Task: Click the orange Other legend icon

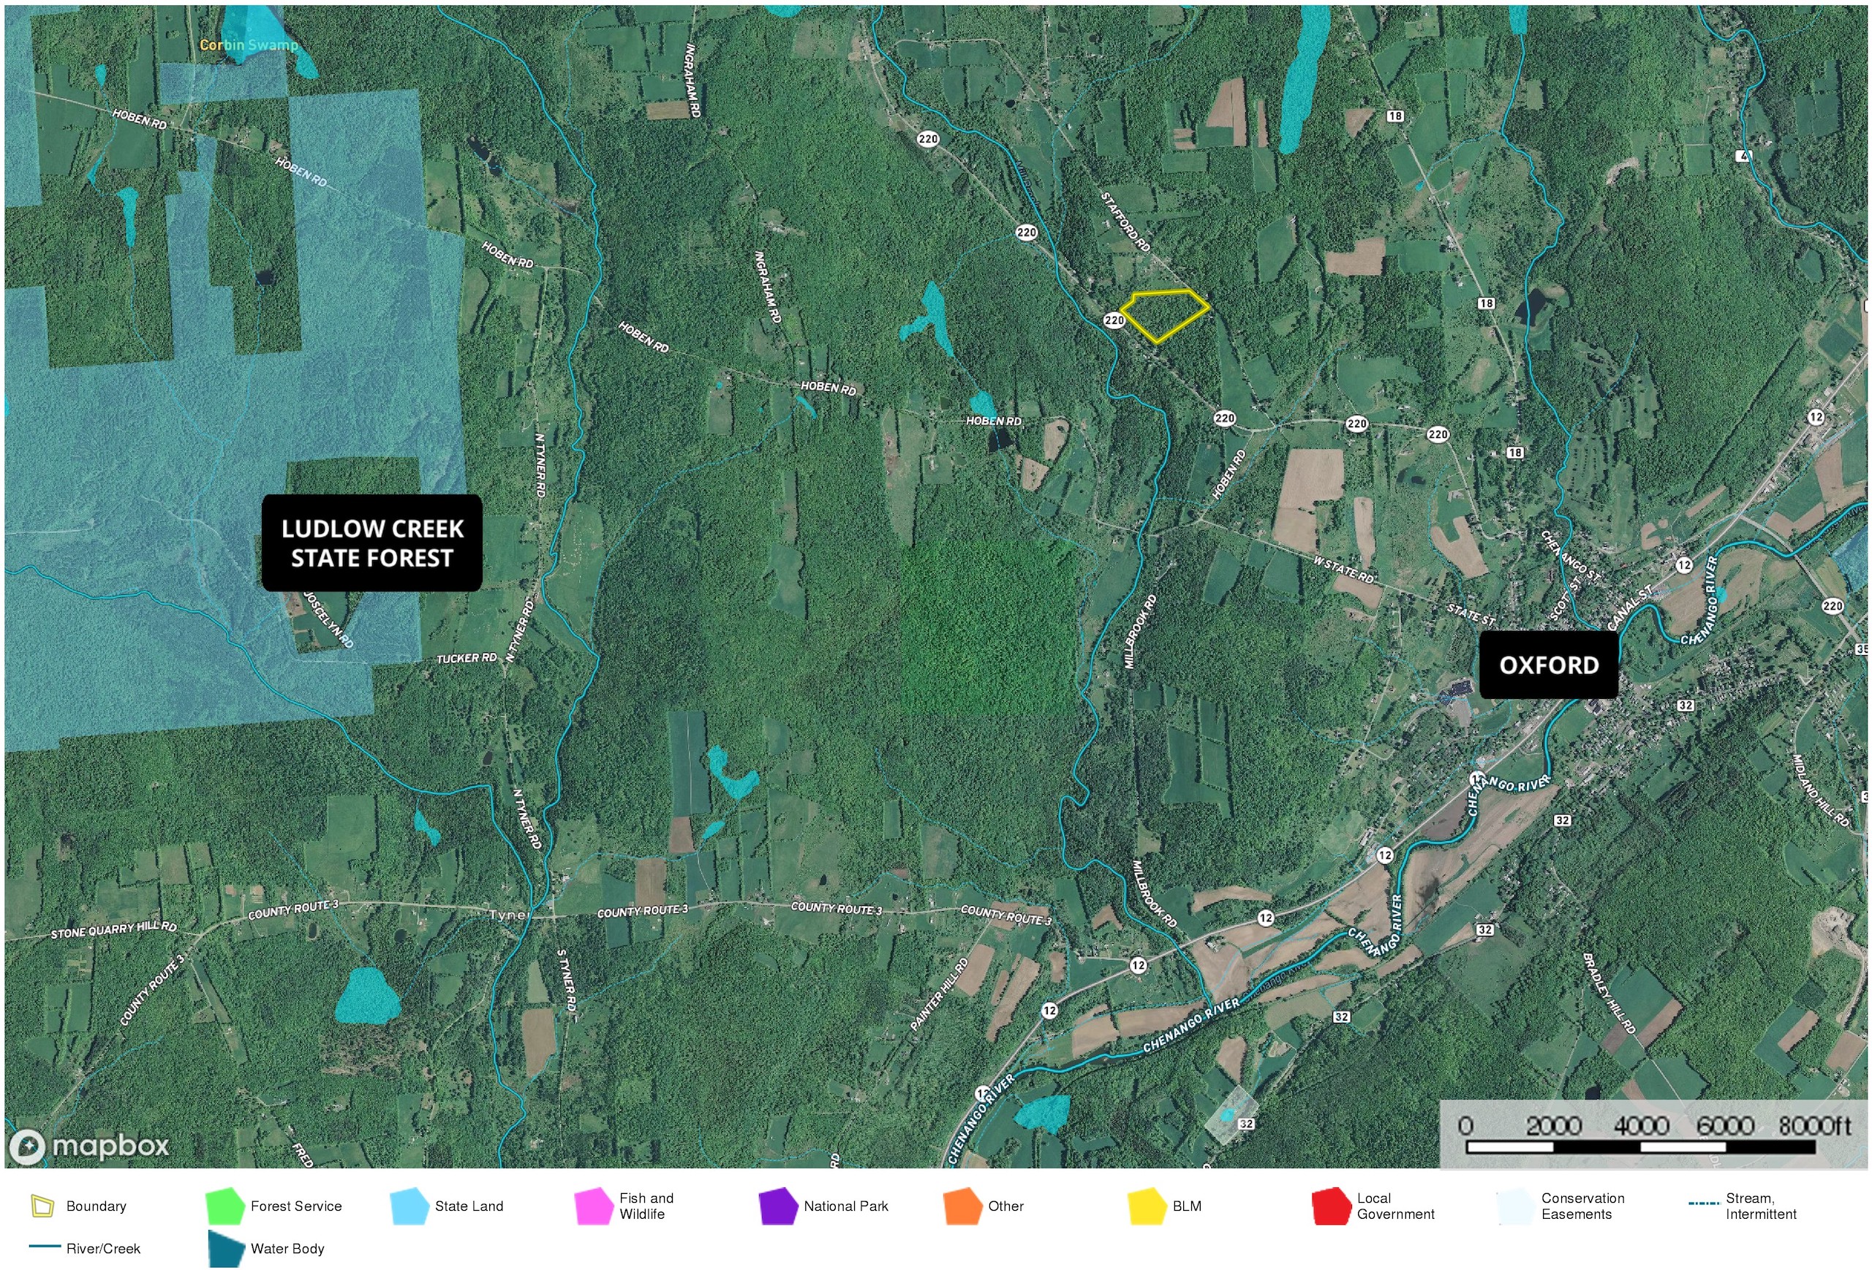Action: (x=962, y=1206)
